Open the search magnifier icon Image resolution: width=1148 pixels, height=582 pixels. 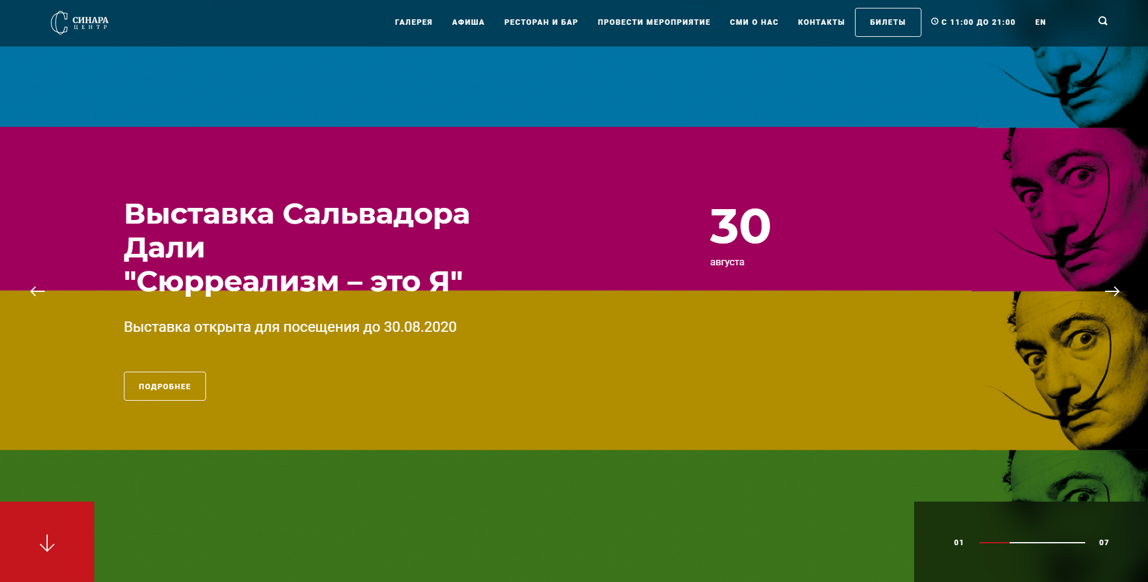[x=1103, y=21]
